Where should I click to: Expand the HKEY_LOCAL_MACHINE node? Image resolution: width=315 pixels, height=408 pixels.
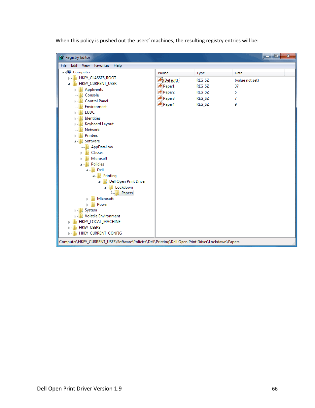pos(69,222)
